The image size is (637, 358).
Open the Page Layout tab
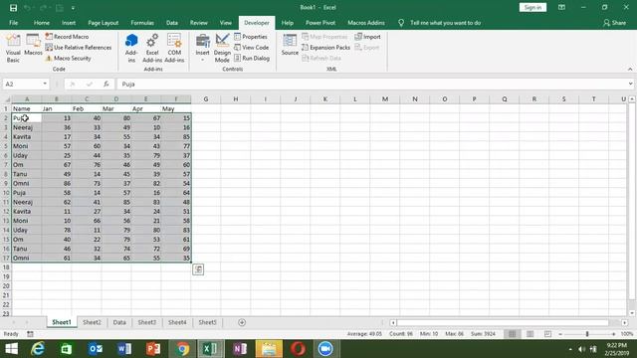(104, 23)
